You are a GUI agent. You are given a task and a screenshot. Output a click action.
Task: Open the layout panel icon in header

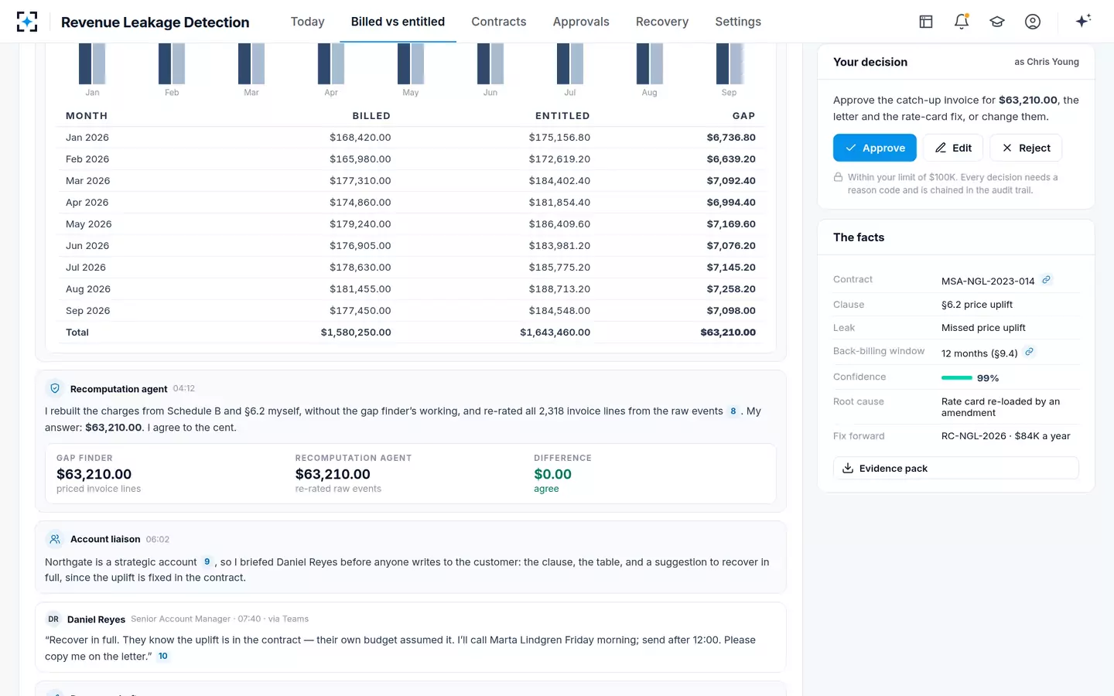click(926, 22)
